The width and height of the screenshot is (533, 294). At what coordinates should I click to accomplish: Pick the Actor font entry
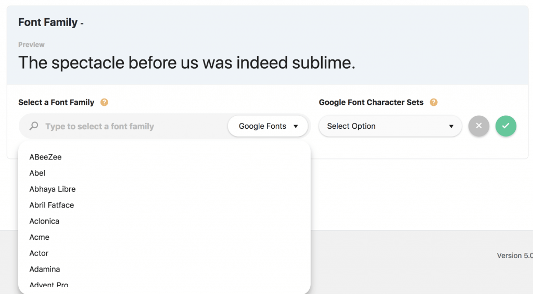pos(39,253)
